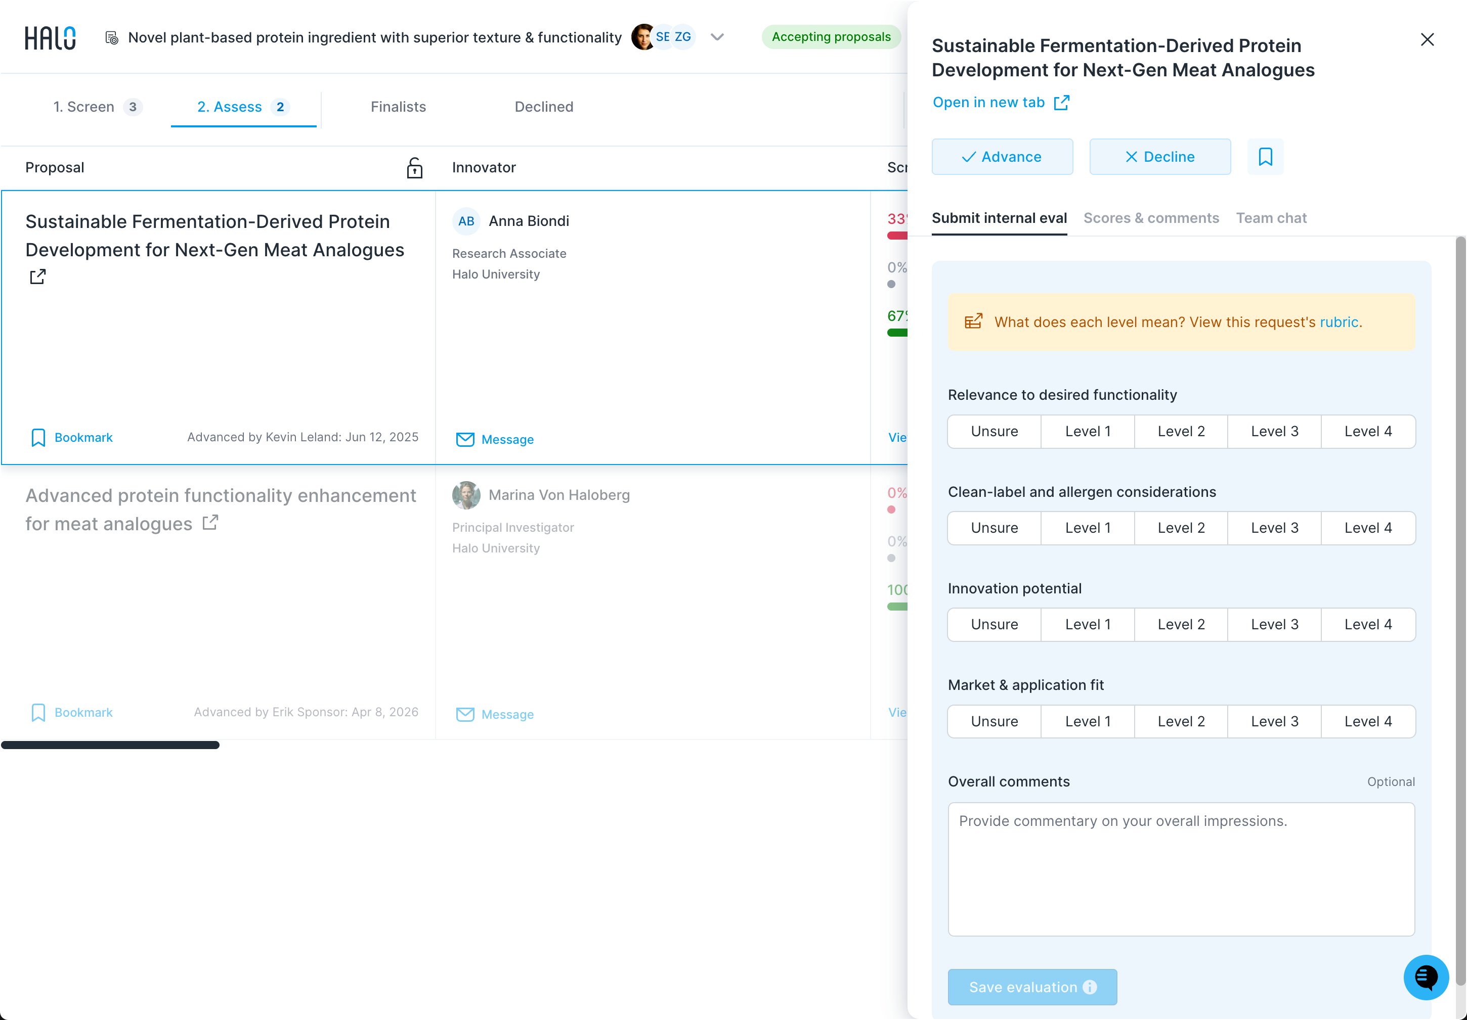Advance the proposal

1002,156
